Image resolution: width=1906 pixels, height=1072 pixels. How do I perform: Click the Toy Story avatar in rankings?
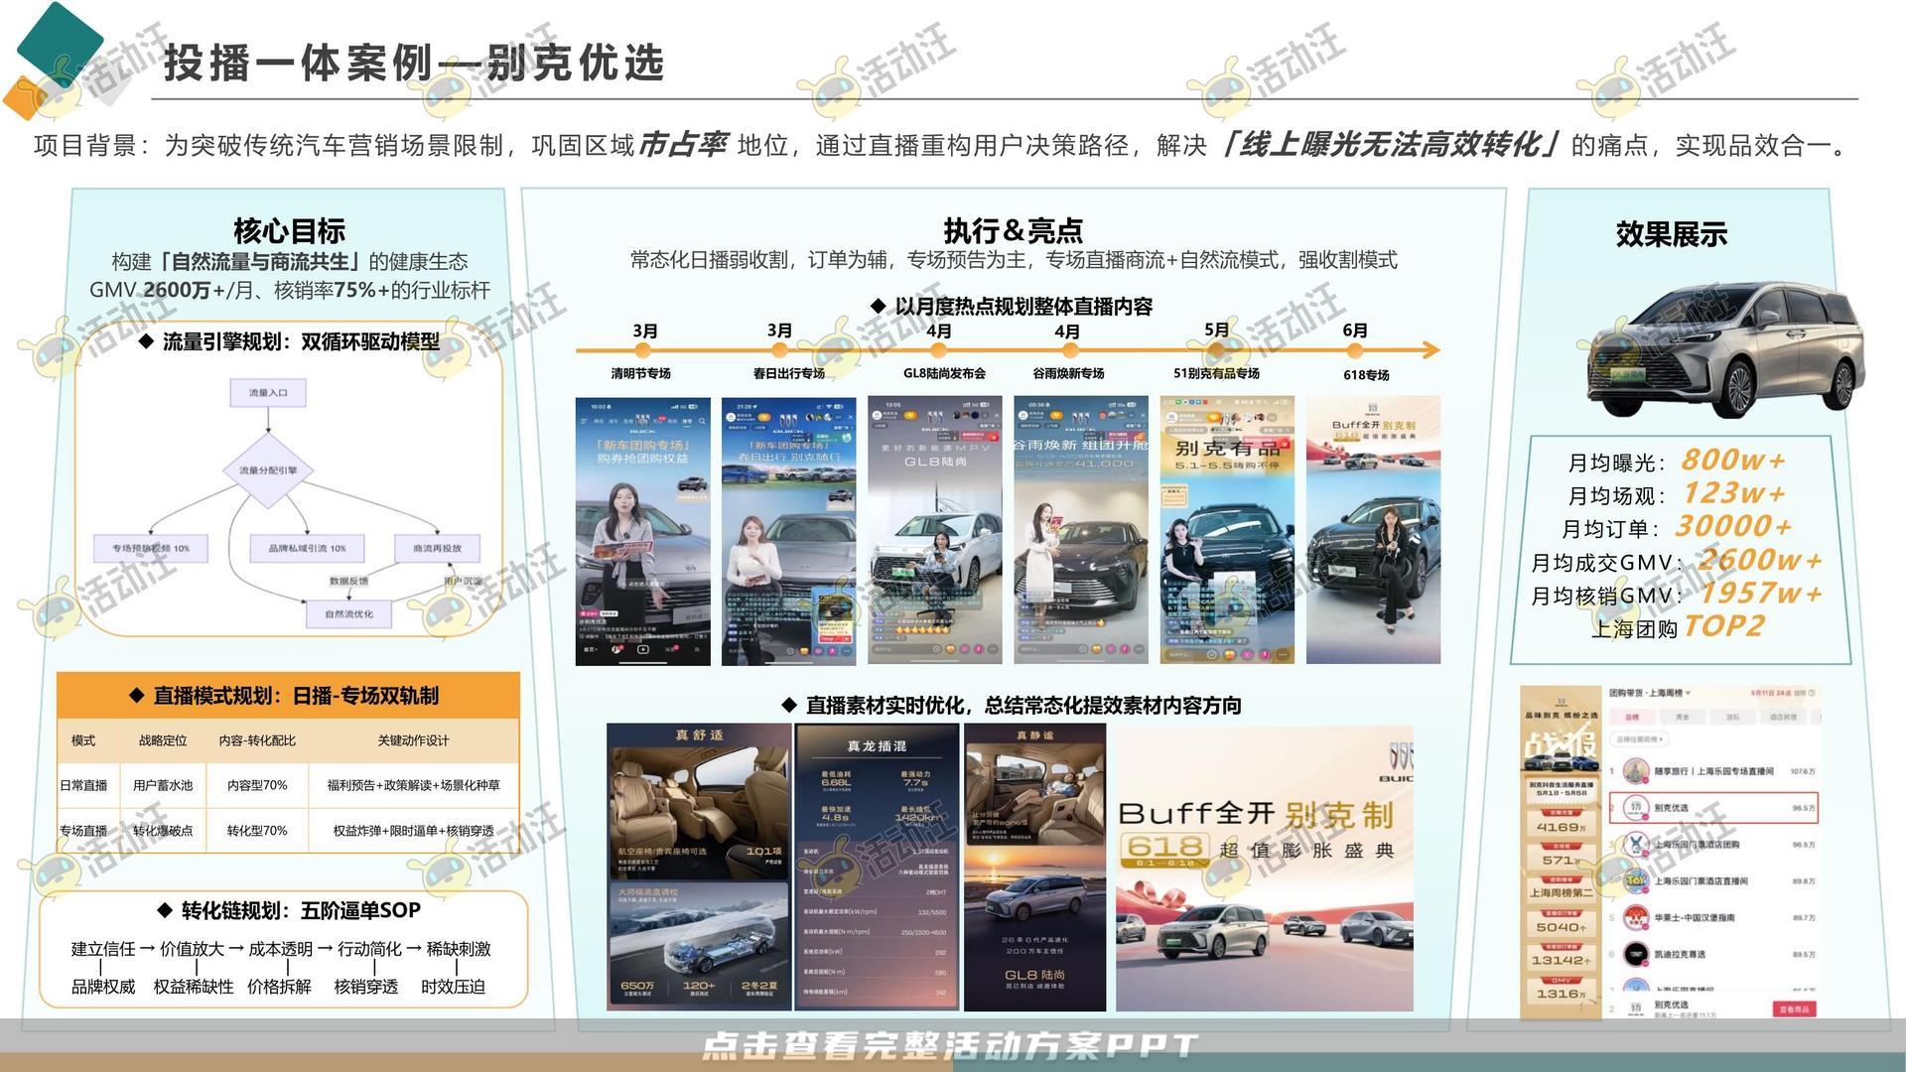(x=1636, y=880)
